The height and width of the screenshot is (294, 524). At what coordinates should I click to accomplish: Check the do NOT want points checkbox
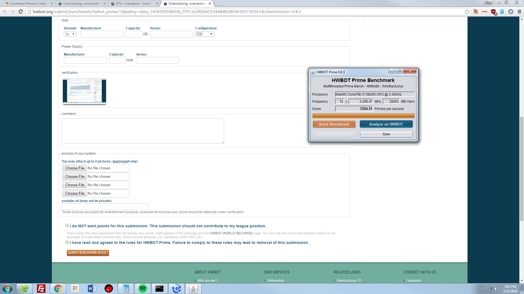67,225
